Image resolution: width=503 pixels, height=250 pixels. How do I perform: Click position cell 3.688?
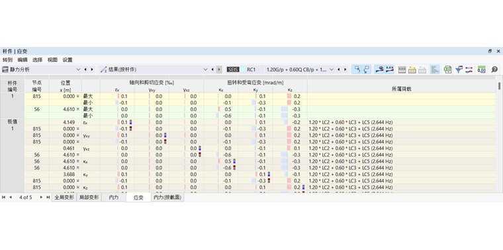coord(66,174)
